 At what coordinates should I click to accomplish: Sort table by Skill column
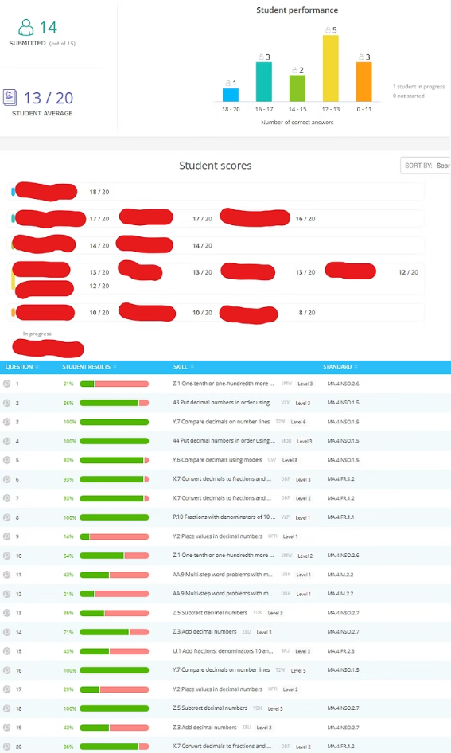[183, 366]
